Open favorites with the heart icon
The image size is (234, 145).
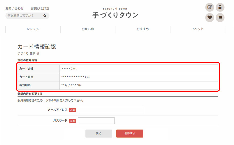click(210, 18)
